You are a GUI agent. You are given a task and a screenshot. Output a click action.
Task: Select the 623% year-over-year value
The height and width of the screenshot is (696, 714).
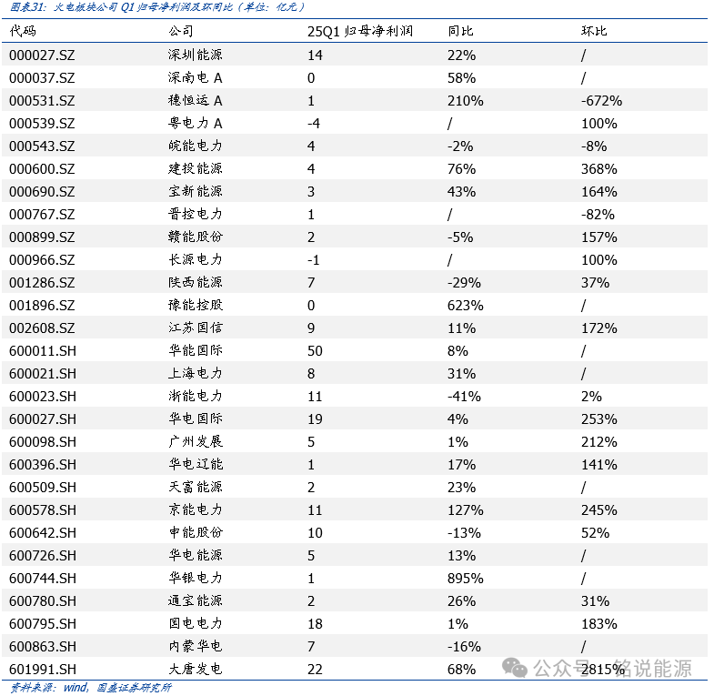(466, 306)
